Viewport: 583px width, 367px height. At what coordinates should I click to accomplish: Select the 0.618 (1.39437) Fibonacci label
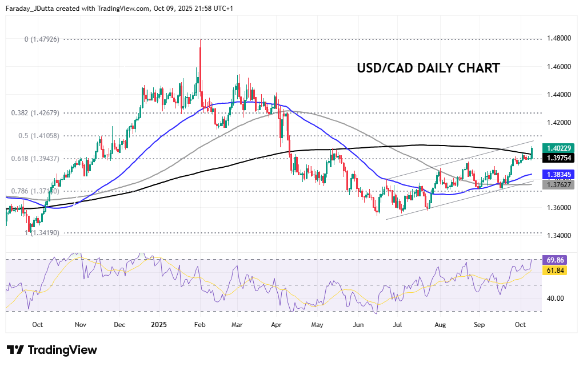point(43,158)
